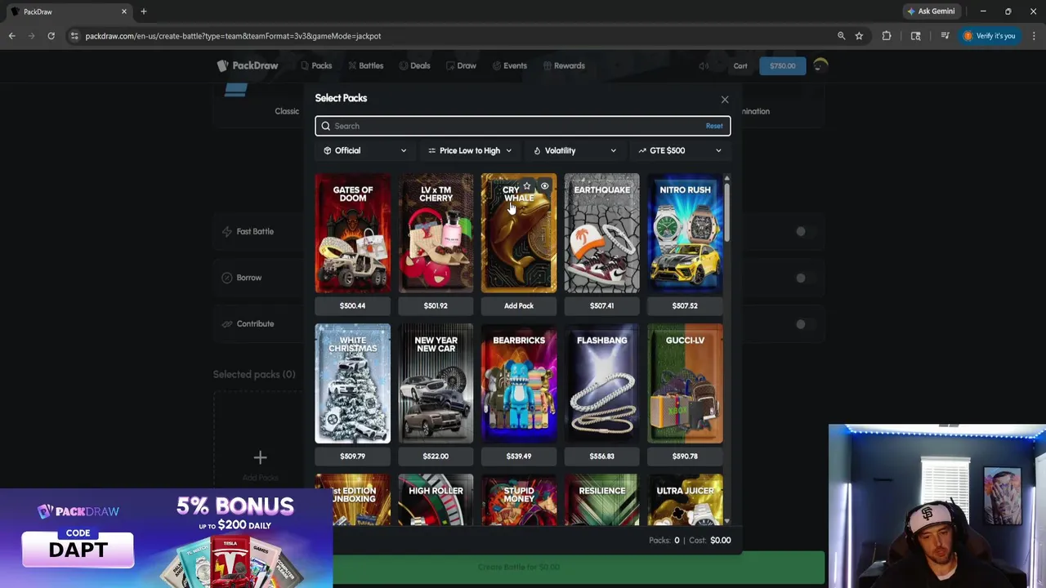Open the Extensions puzzle icon
This screenshot has width=1046, height=588.
[x=887, y=36]
